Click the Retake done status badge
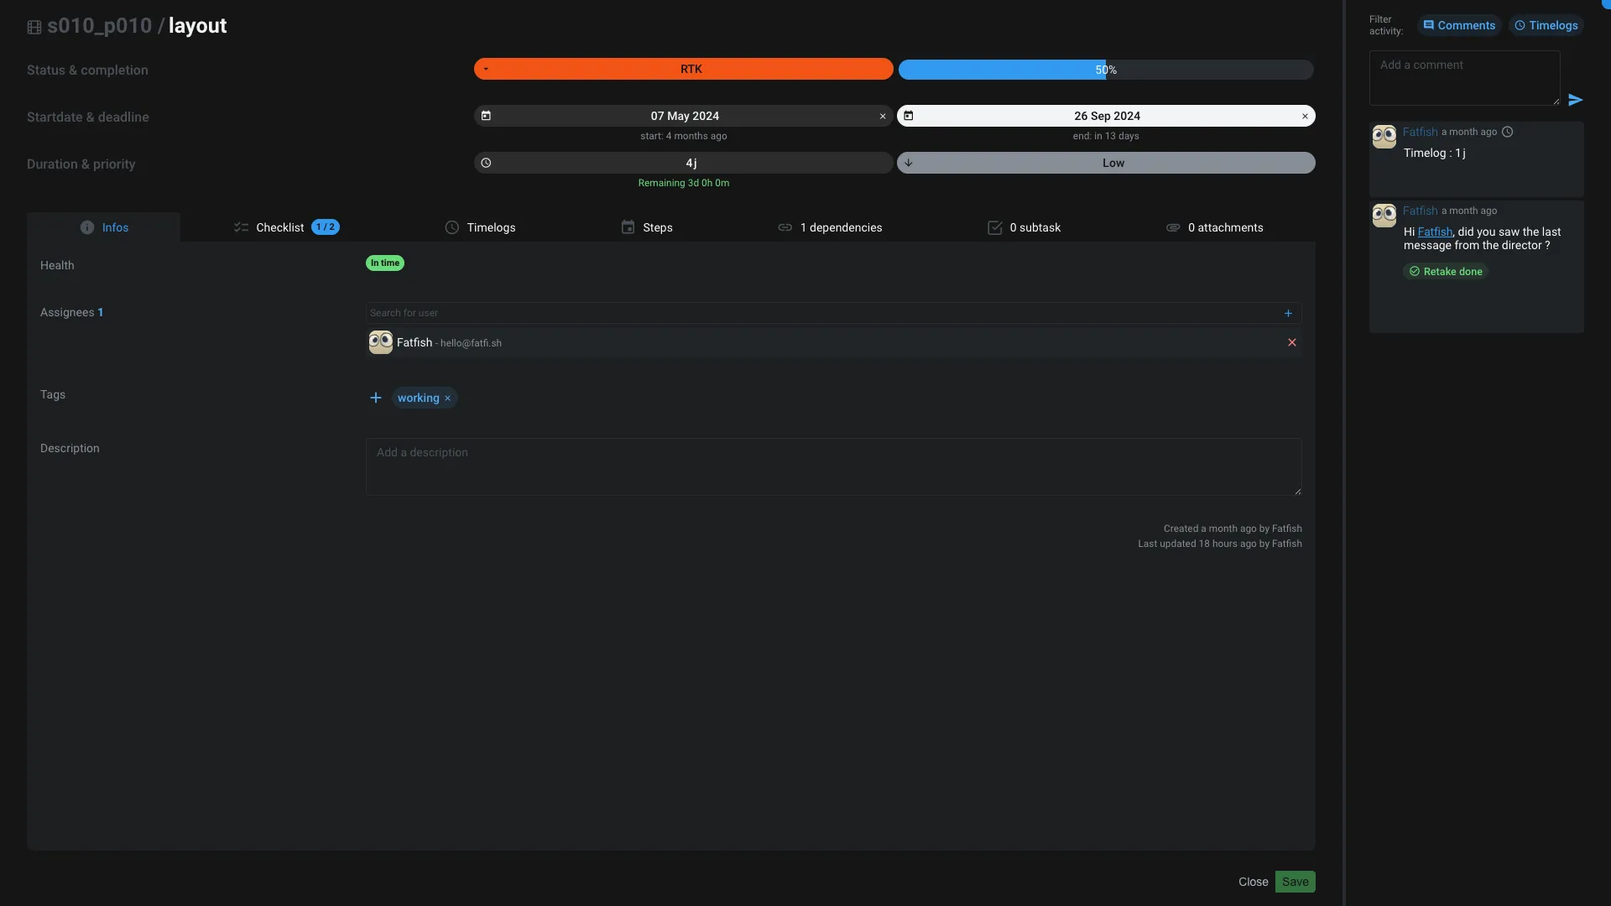This screenshot has height=906, width=1611. (x=1447, y=271)
